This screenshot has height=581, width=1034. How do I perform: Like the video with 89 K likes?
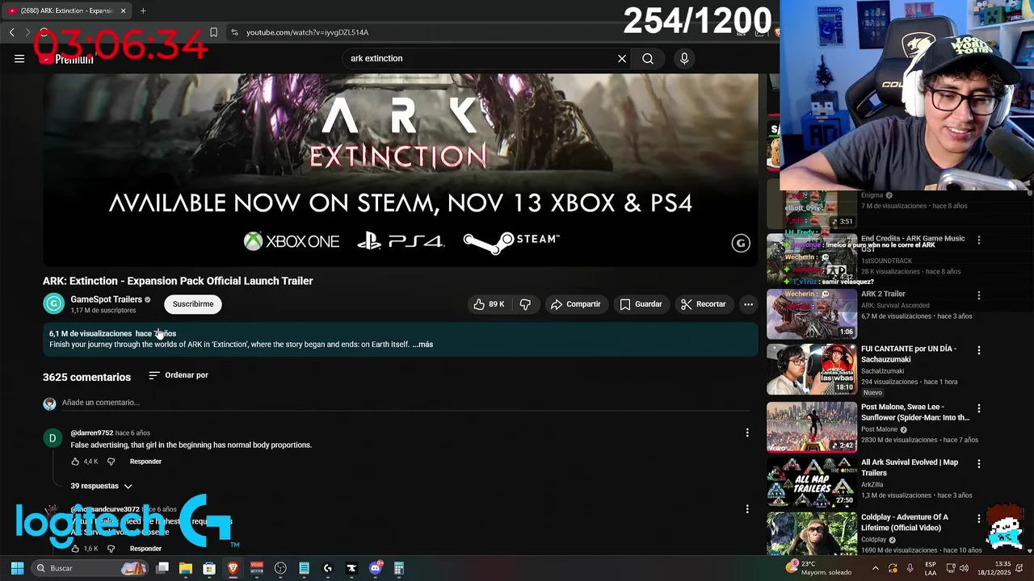coord(490,304)
